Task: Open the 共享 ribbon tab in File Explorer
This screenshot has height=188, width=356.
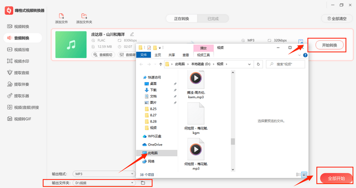Action: 172,55
